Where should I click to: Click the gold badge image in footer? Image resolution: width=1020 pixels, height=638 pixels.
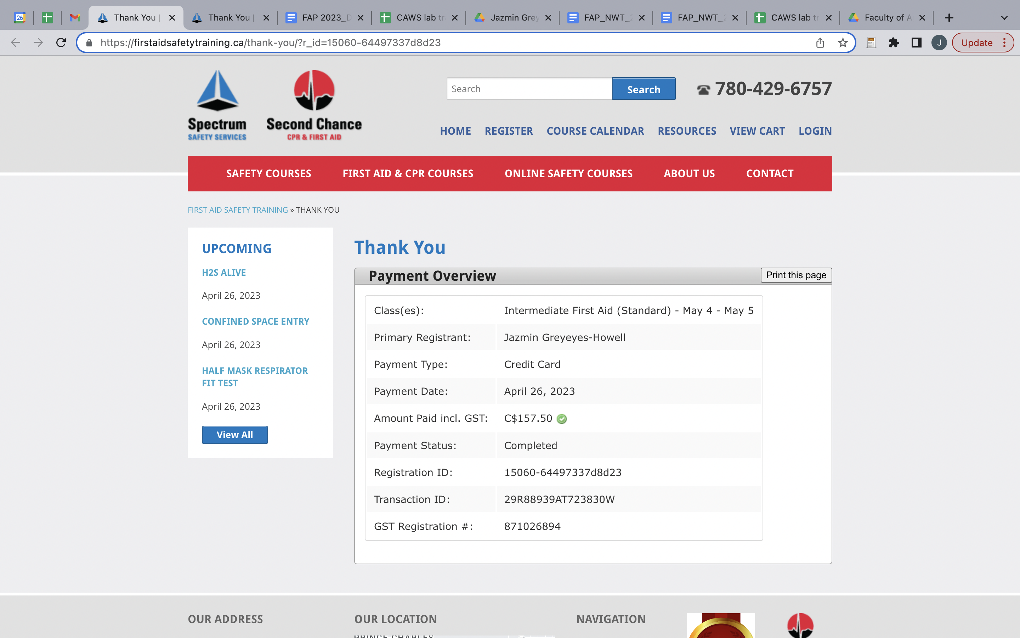pos(721,625)
